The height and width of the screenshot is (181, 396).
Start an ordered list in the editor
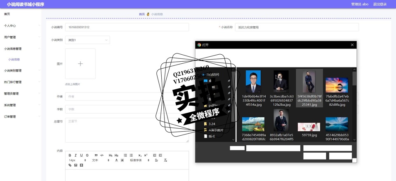(x=125, y=155)
